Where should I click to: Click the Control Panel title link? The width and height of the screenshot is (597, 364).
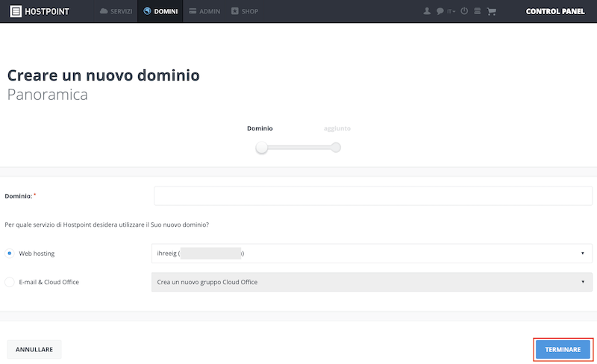555,11
